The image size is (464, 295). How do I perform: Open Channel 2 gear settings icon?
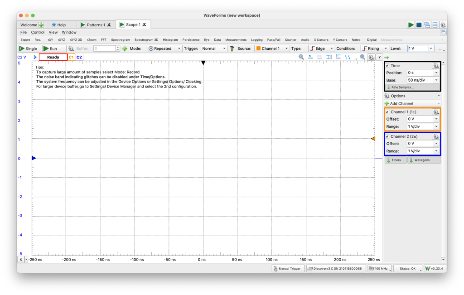click(435, 136)
